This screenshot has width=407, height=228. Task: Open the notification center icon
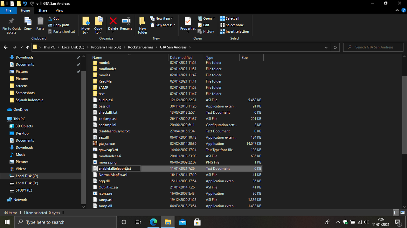[397, 222]
